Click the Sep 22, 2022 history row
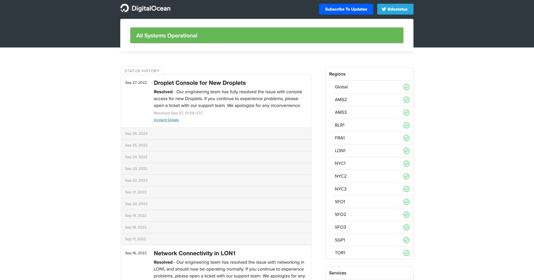Screen dimensions: 534x280 coord(216,180)
